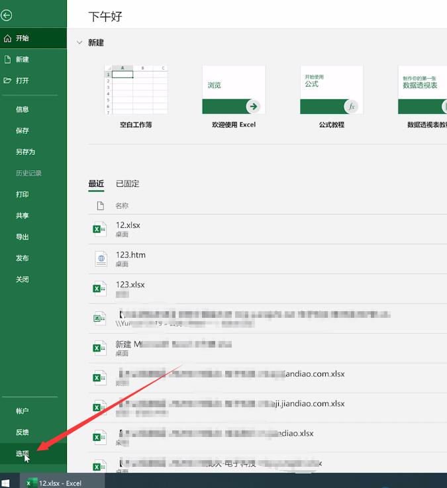
Task: Open 帐户 in the sidebar
Action: tap(33, 411)
